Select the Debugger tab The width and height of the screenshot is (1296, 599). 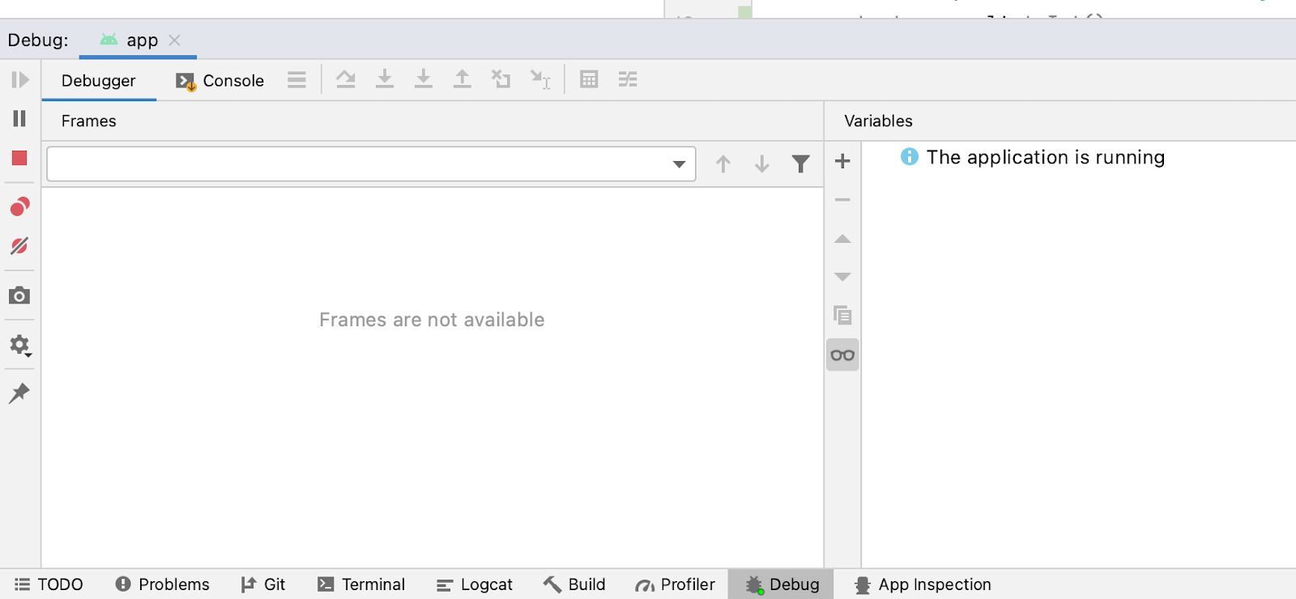click(99, 81)
